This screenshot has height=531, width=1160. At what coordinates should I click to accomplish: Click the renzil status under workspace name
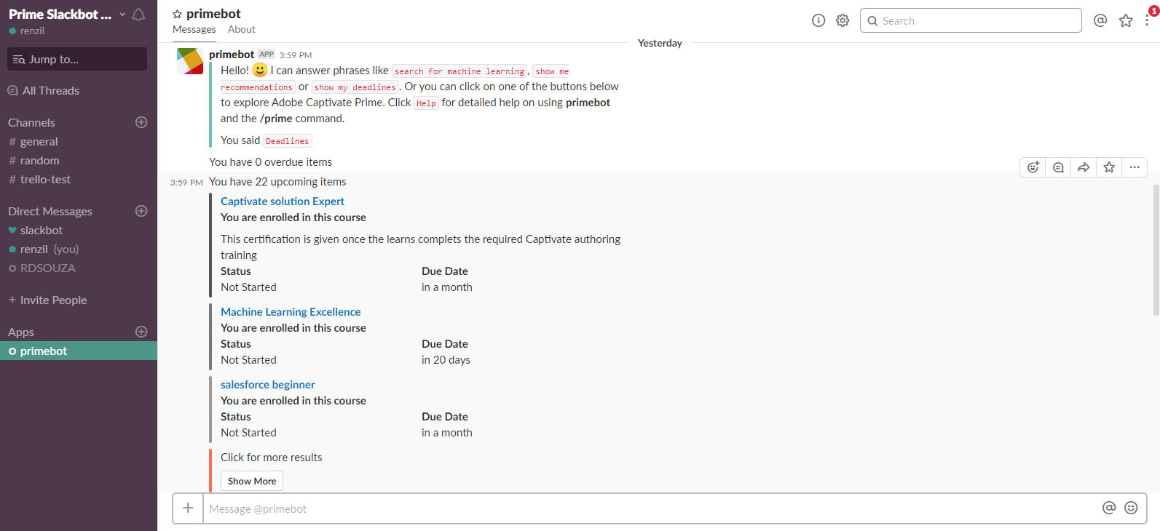pos(27,31)
